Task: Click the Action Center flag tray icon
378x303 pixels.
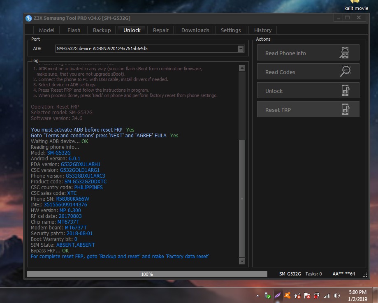Action: tap(307, 296)
